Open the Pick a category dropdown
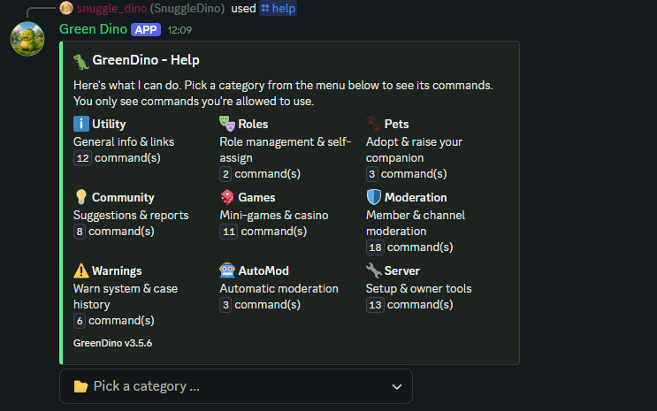Viewport: 657px width, 411px height. click(236, 386)
